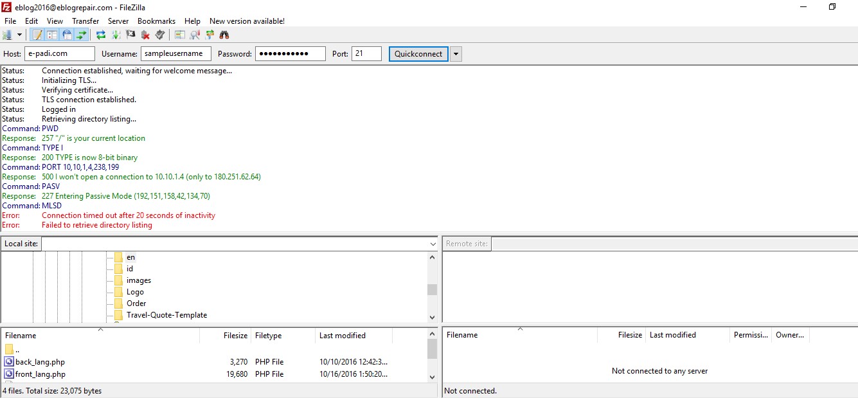
Task: Click the Quickconnect button
Action: 418,54
